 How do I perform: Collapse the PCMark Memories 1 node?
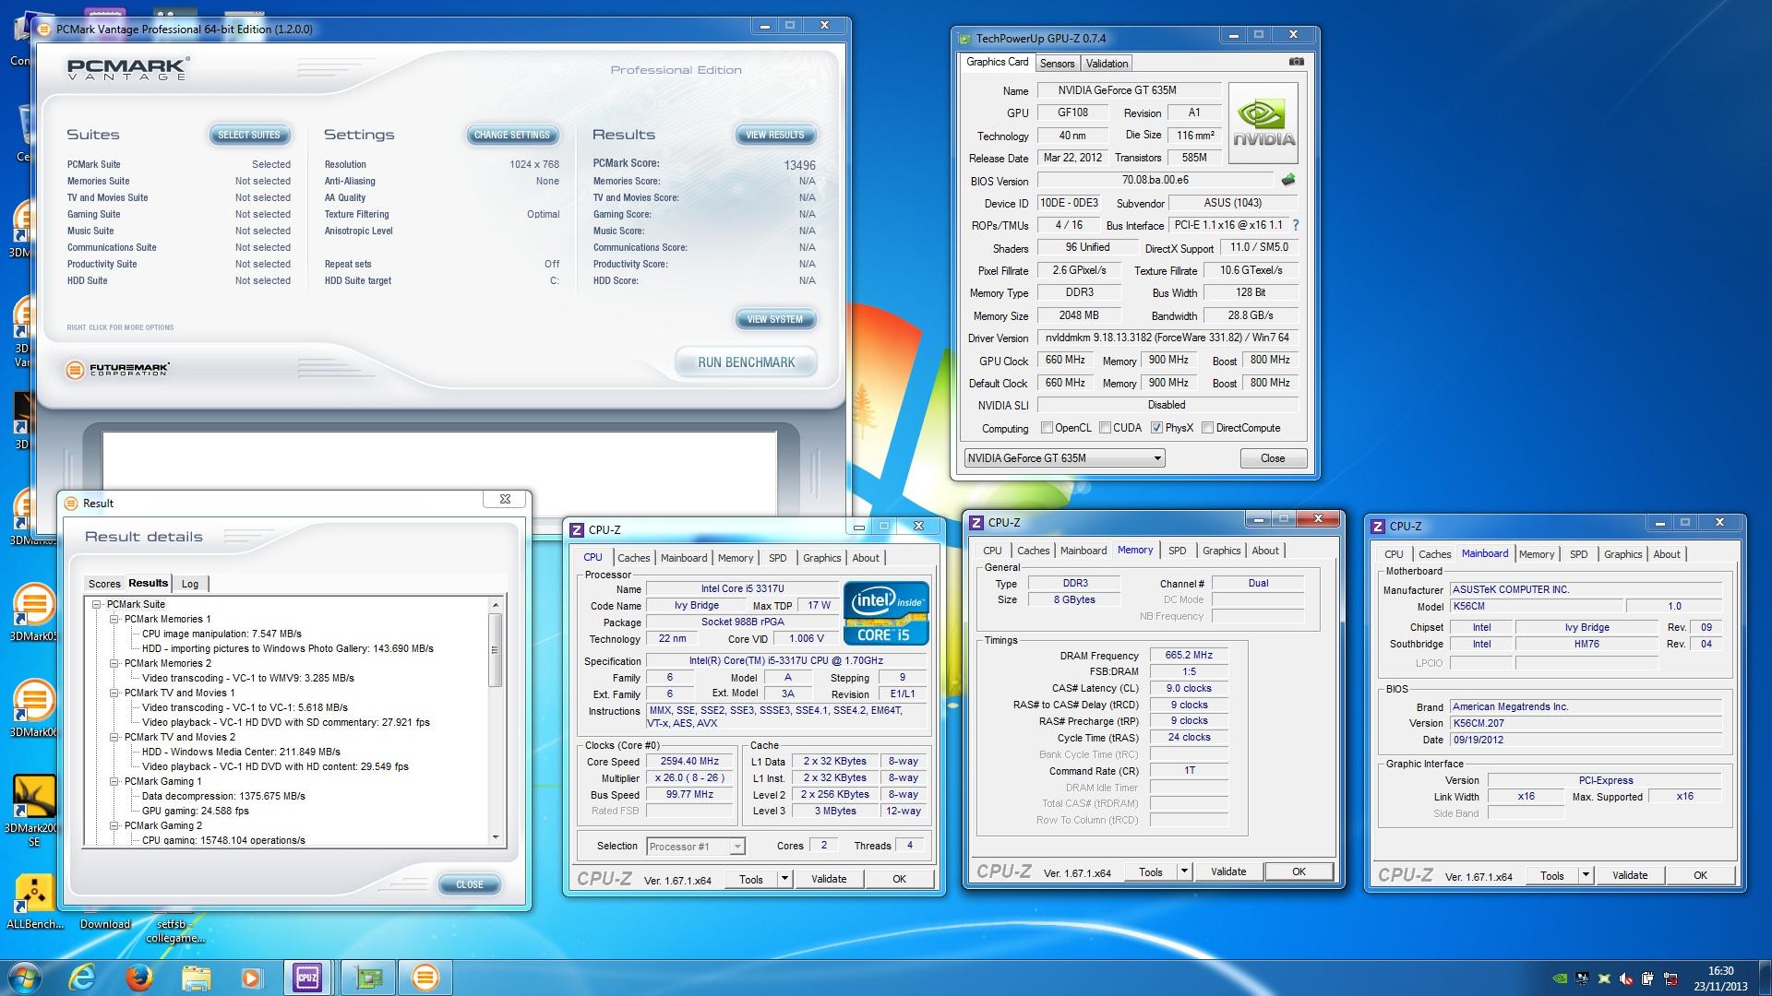click(x=114, y=620)
